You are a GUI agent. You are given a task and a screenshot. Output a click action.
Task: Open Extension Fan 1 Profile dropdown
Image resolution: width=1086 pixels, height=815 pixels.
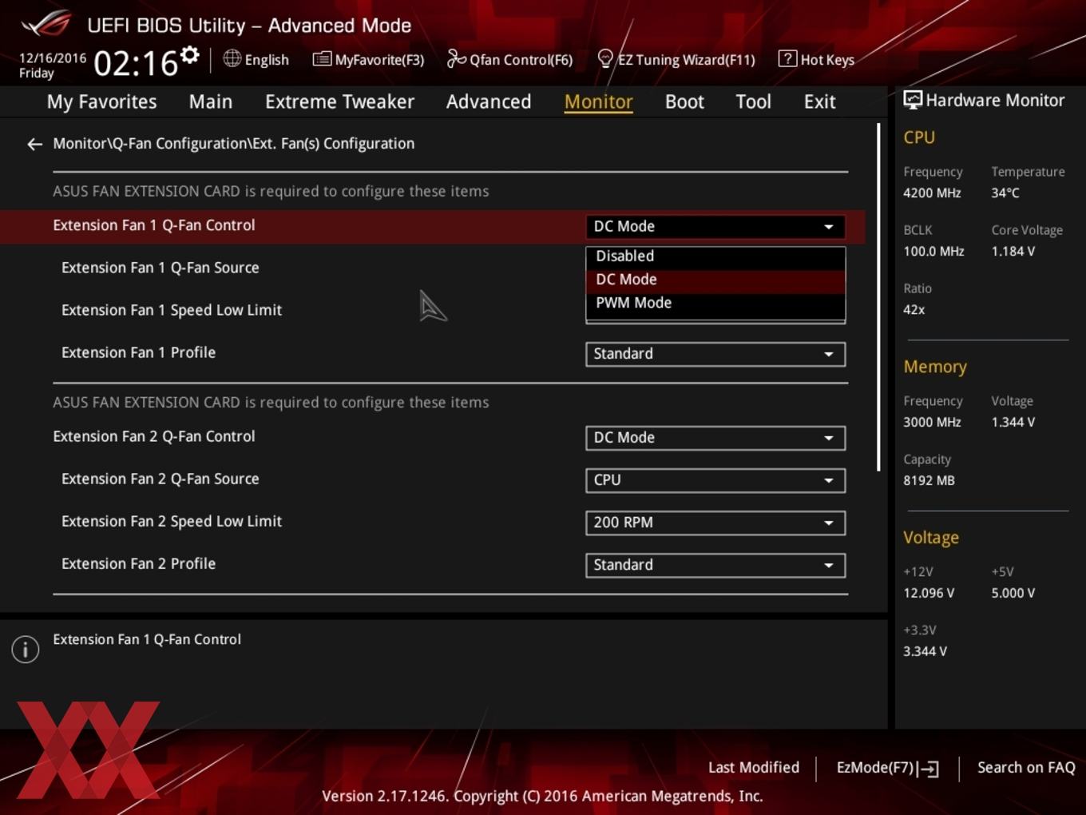point(715,354)
